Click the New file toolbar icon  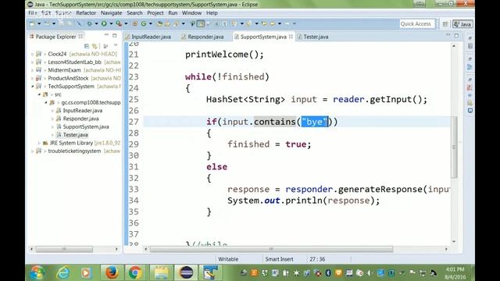(x=32, y=23)
